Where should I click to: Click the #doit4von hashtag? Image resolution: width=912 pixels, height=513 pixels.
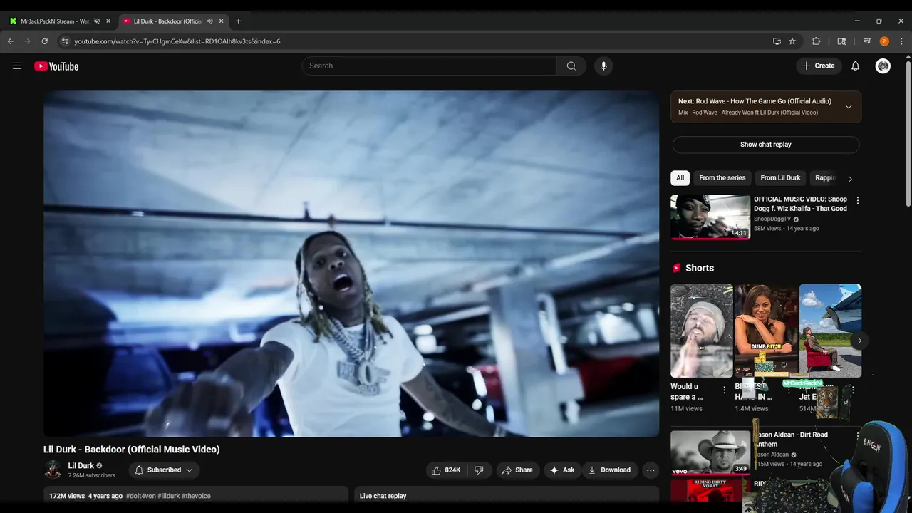(x=141, y=496)
